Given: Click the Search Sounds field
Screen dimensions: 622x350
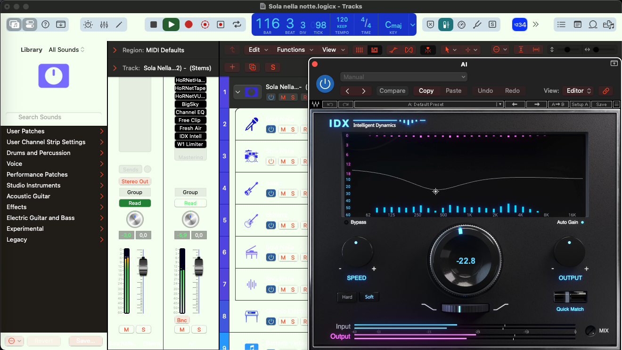Looking at the screenshot, I should coord(54,117).
